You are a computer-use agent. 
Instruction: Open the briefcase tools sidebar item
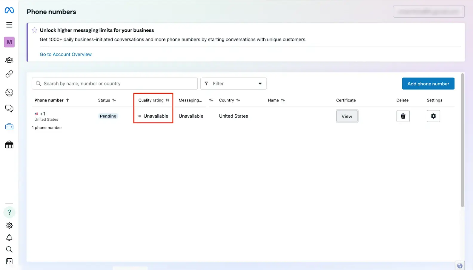9,127
